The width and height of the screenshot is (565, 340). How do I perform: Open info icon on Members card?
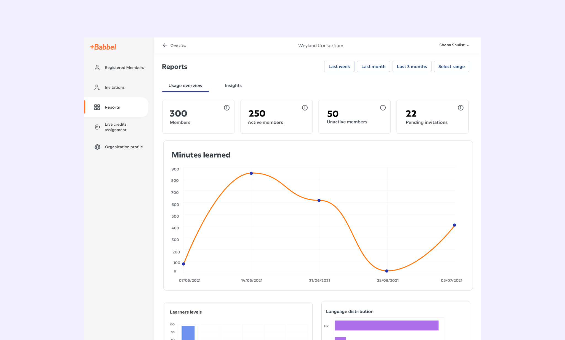pos(227,108)
